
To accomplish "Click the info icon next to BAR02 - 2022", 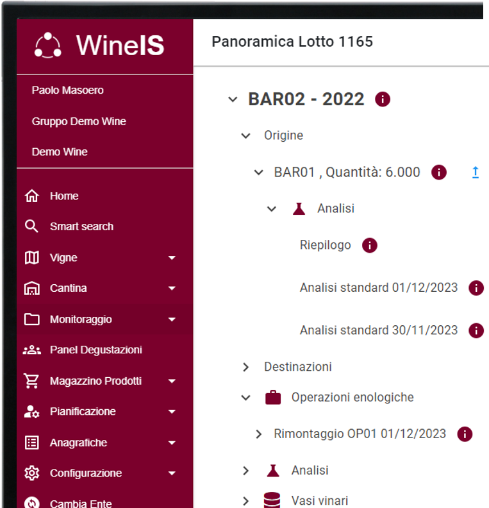I will (383, 99).
